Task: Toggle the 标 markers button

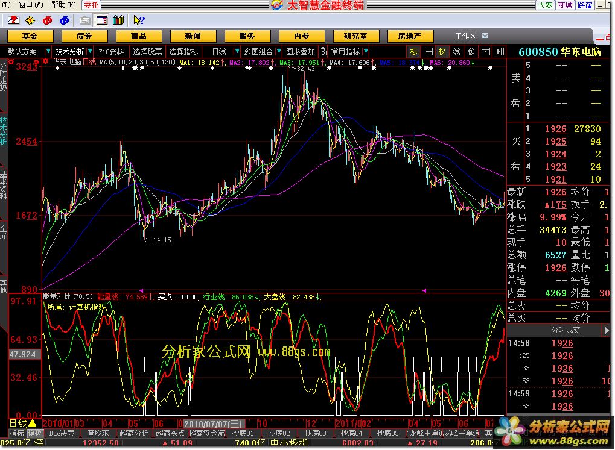Action: (x=414, y=51)
